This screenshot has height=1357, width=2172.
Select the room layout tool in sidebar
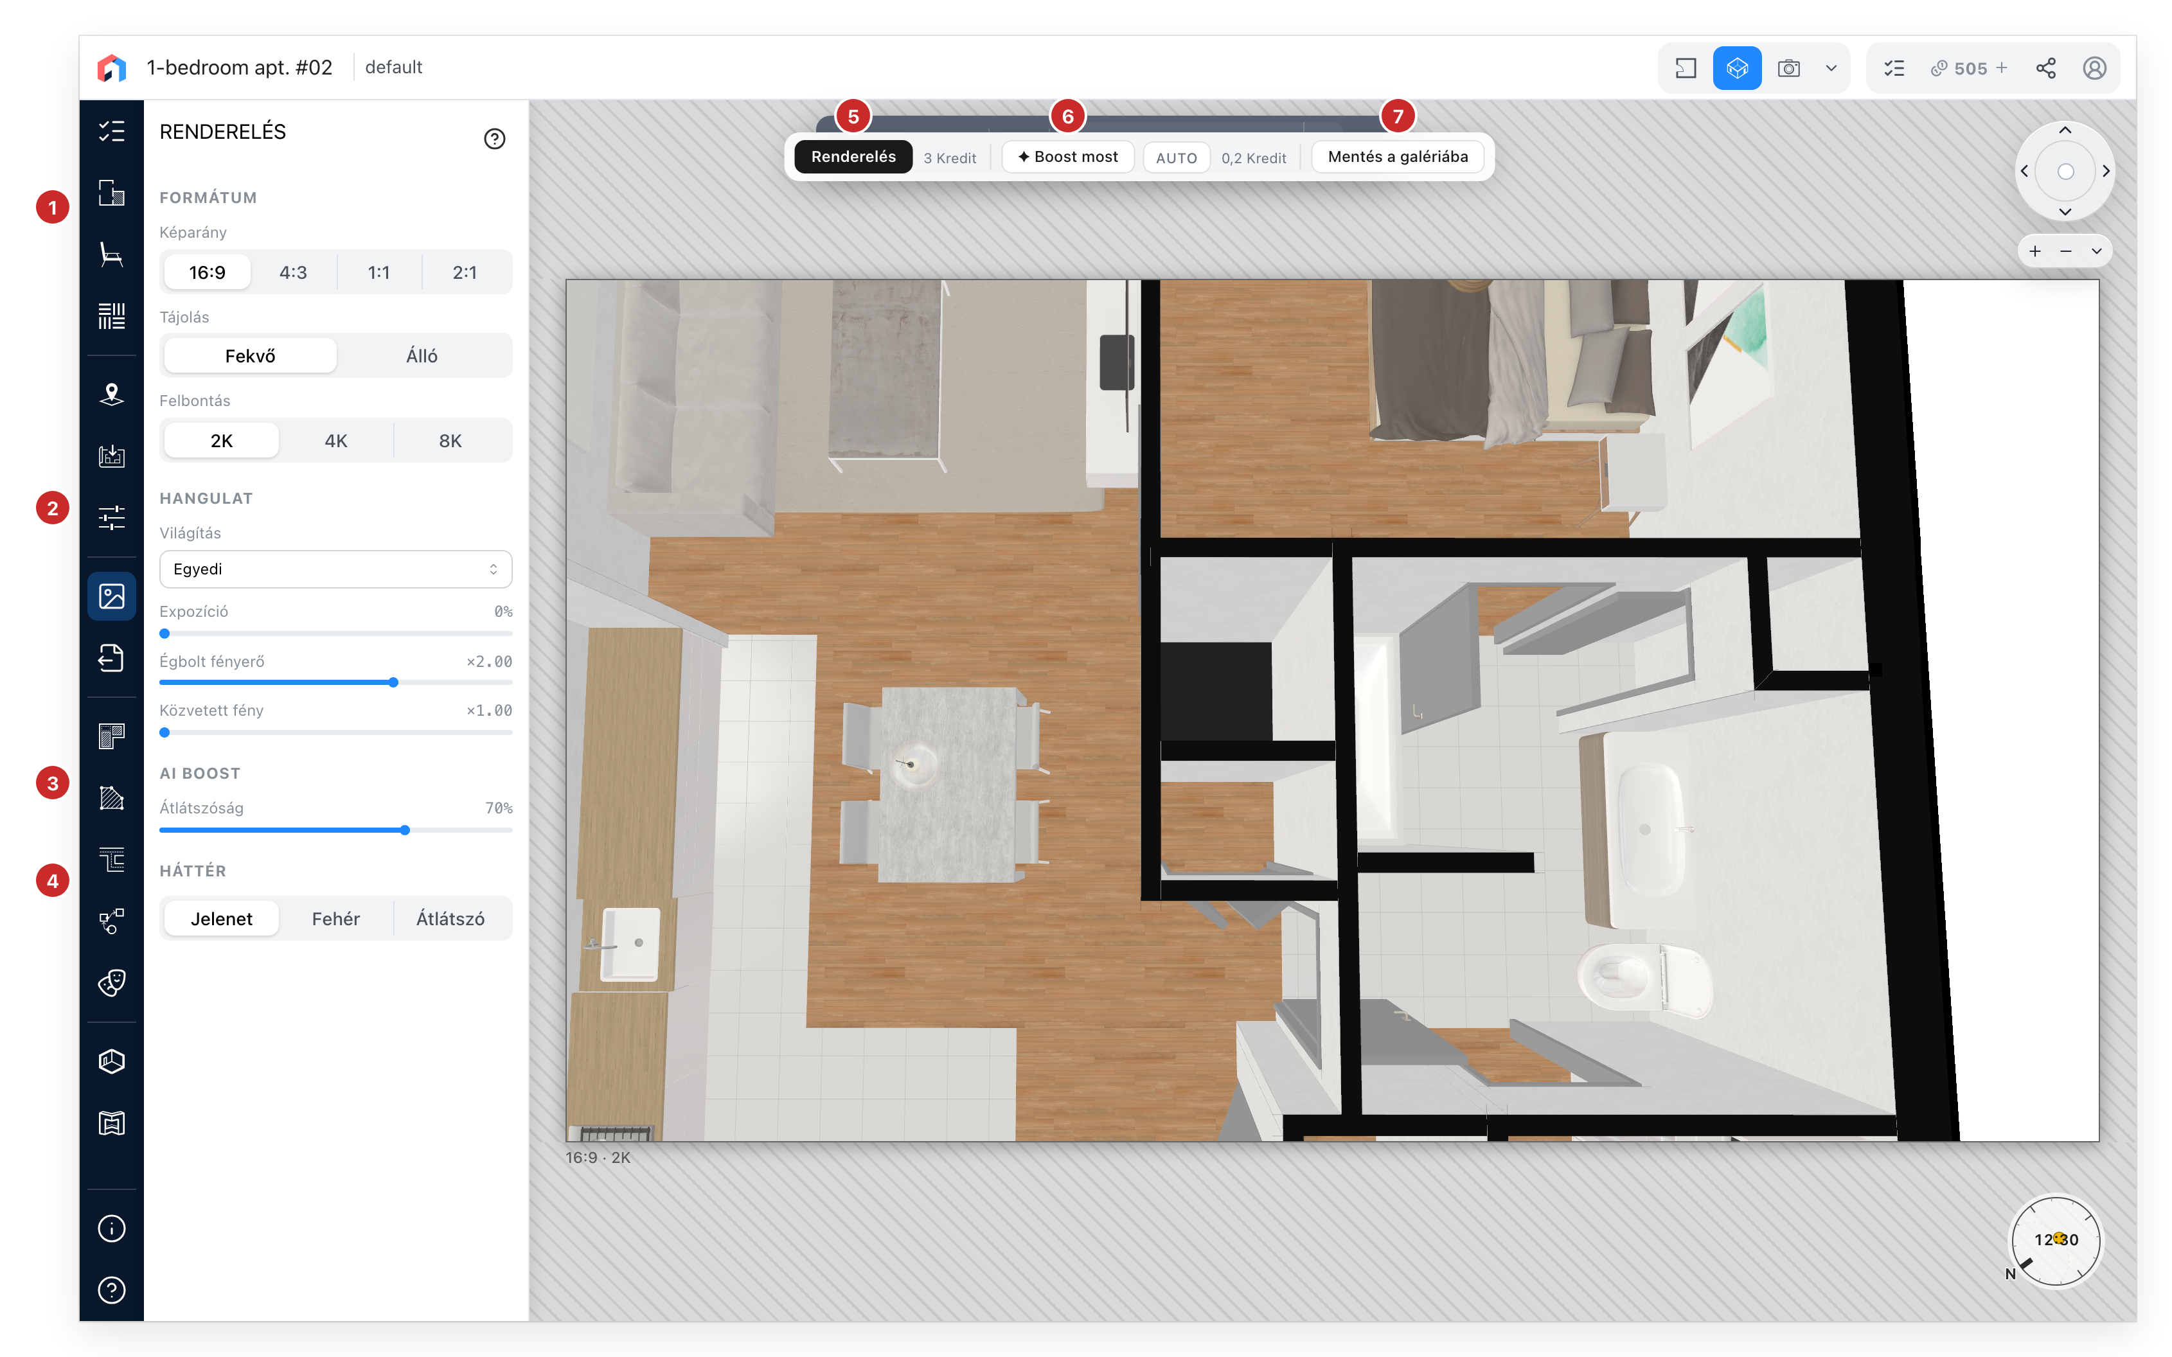(111, 193)
